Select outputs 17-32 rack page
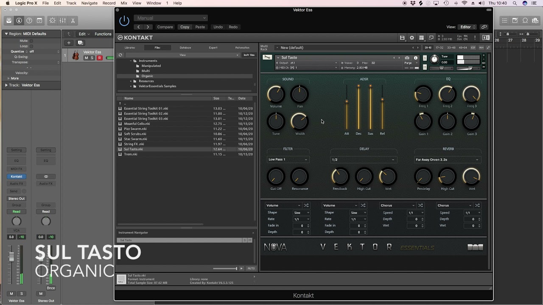The width and height of the screenshot is (543, 305). [439, 48]
